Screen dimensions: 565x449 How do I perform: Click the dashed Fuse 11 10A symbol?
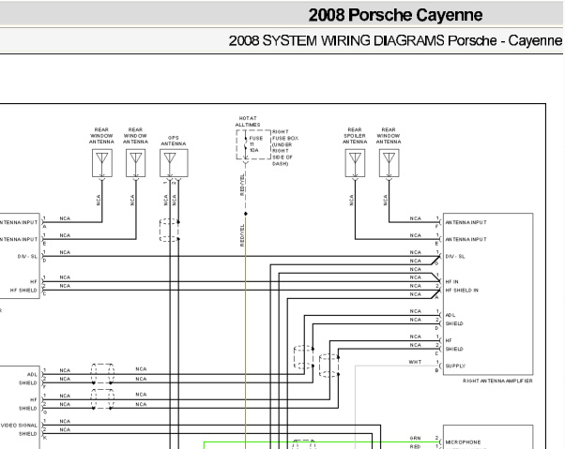(253, 144)
